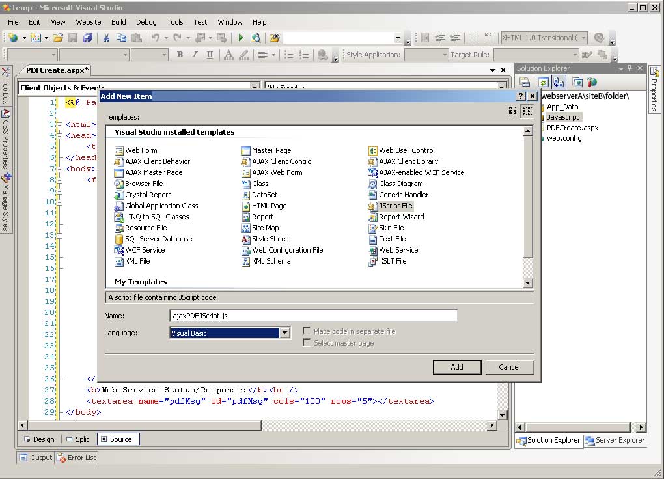Pick the Style Sheet template
The image size is (664, 479).
click(265, 239)
